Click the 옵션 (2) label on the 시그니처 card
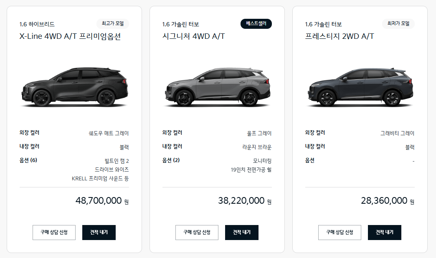Image resolution: width=436 pixels, height=258 pixels. (172, 161)
